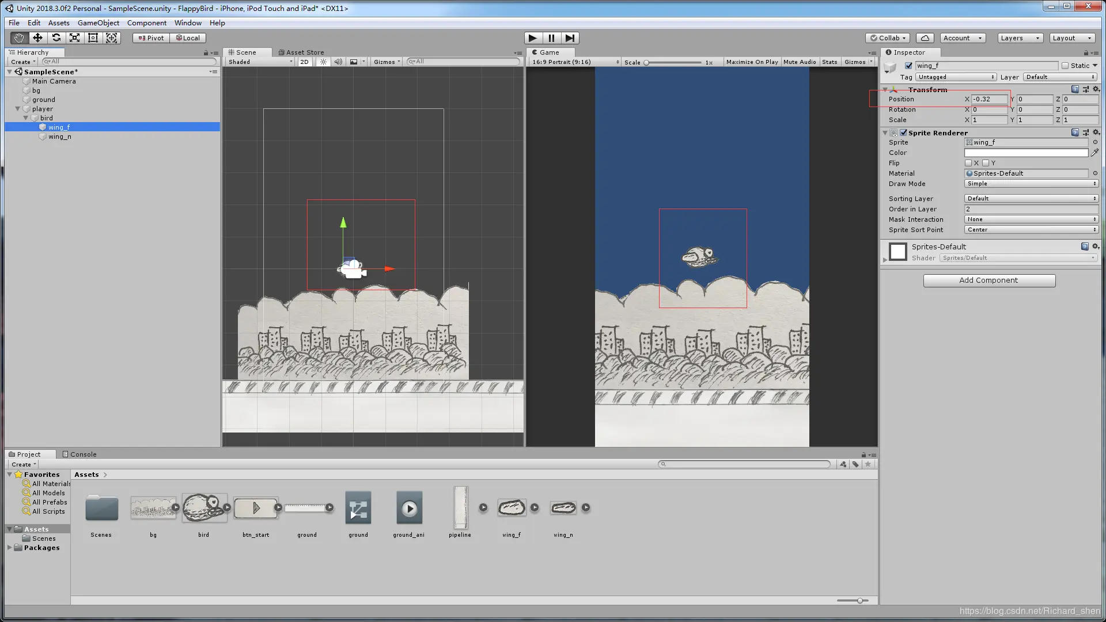Toggle the Static checkbox
This screenshot has width=1106, height=622.
(1065, 66)
